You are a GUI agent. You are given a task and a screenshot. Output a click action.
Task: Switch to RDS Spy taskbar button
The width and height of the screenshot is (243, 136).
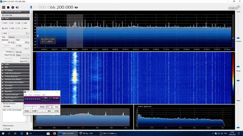[88, 133]
